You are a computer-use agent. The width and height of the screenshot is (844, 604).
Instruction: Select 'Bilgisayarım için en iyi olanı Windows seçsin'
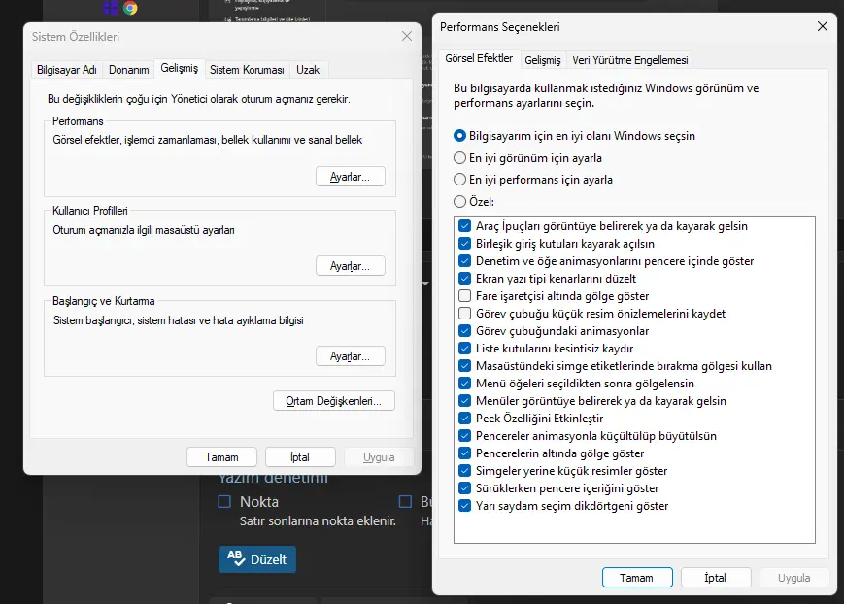click(574, 136)
